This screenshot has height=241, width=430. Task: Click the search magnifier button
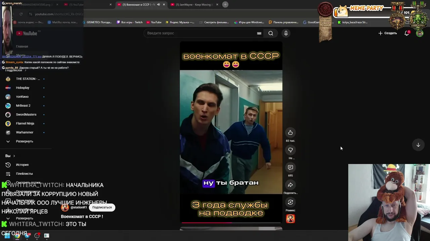(270, 33)
